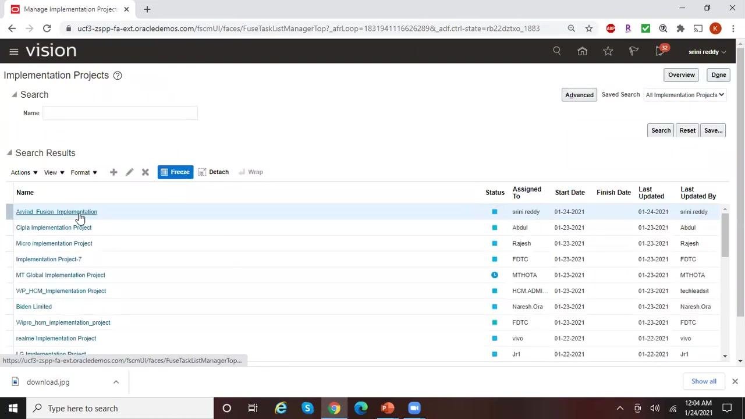
Task: Click the delete X toolbar icon
Action: pos(146,172)
